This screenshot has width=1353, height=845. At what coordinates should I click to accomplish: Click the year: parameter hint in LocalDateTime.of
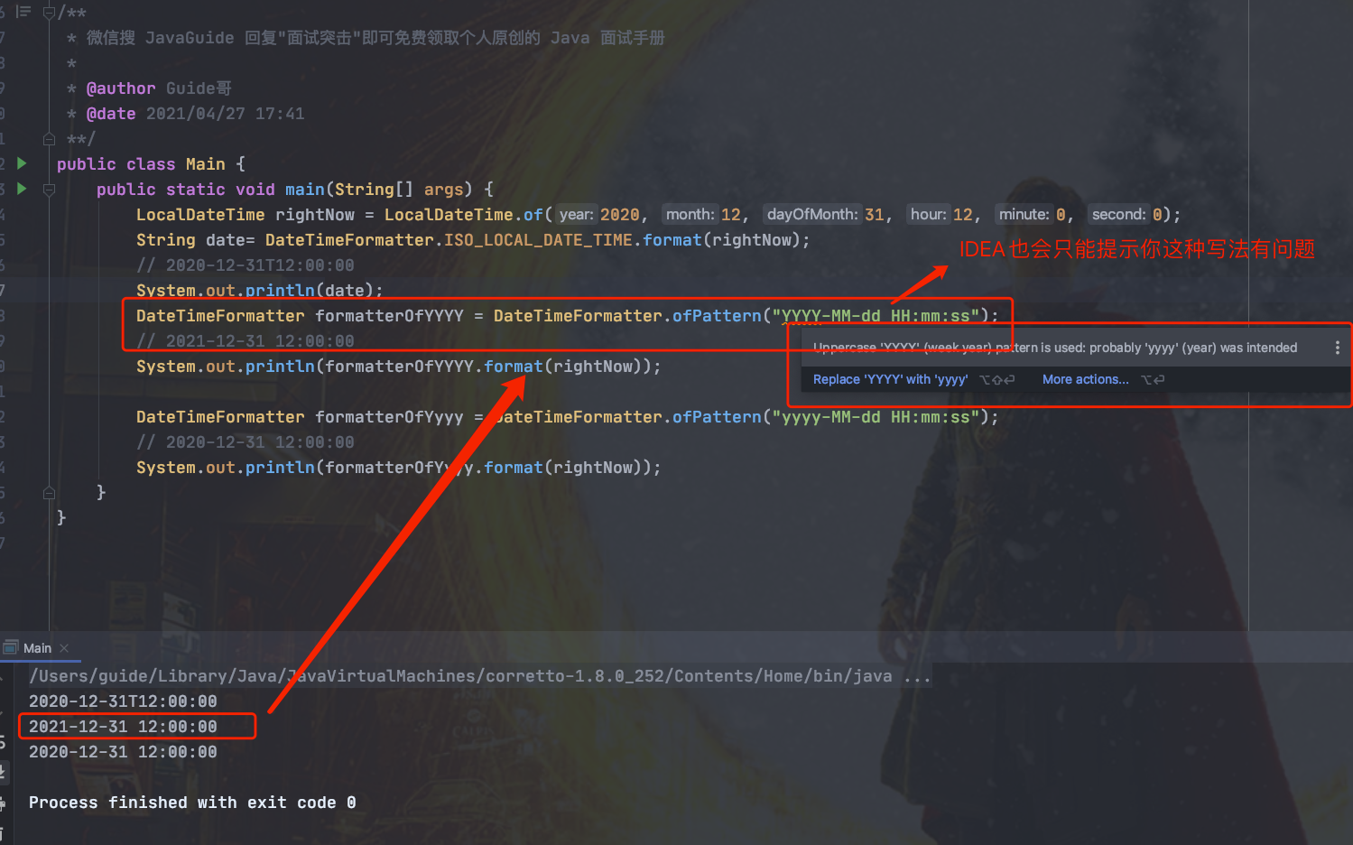coord(576,215)
